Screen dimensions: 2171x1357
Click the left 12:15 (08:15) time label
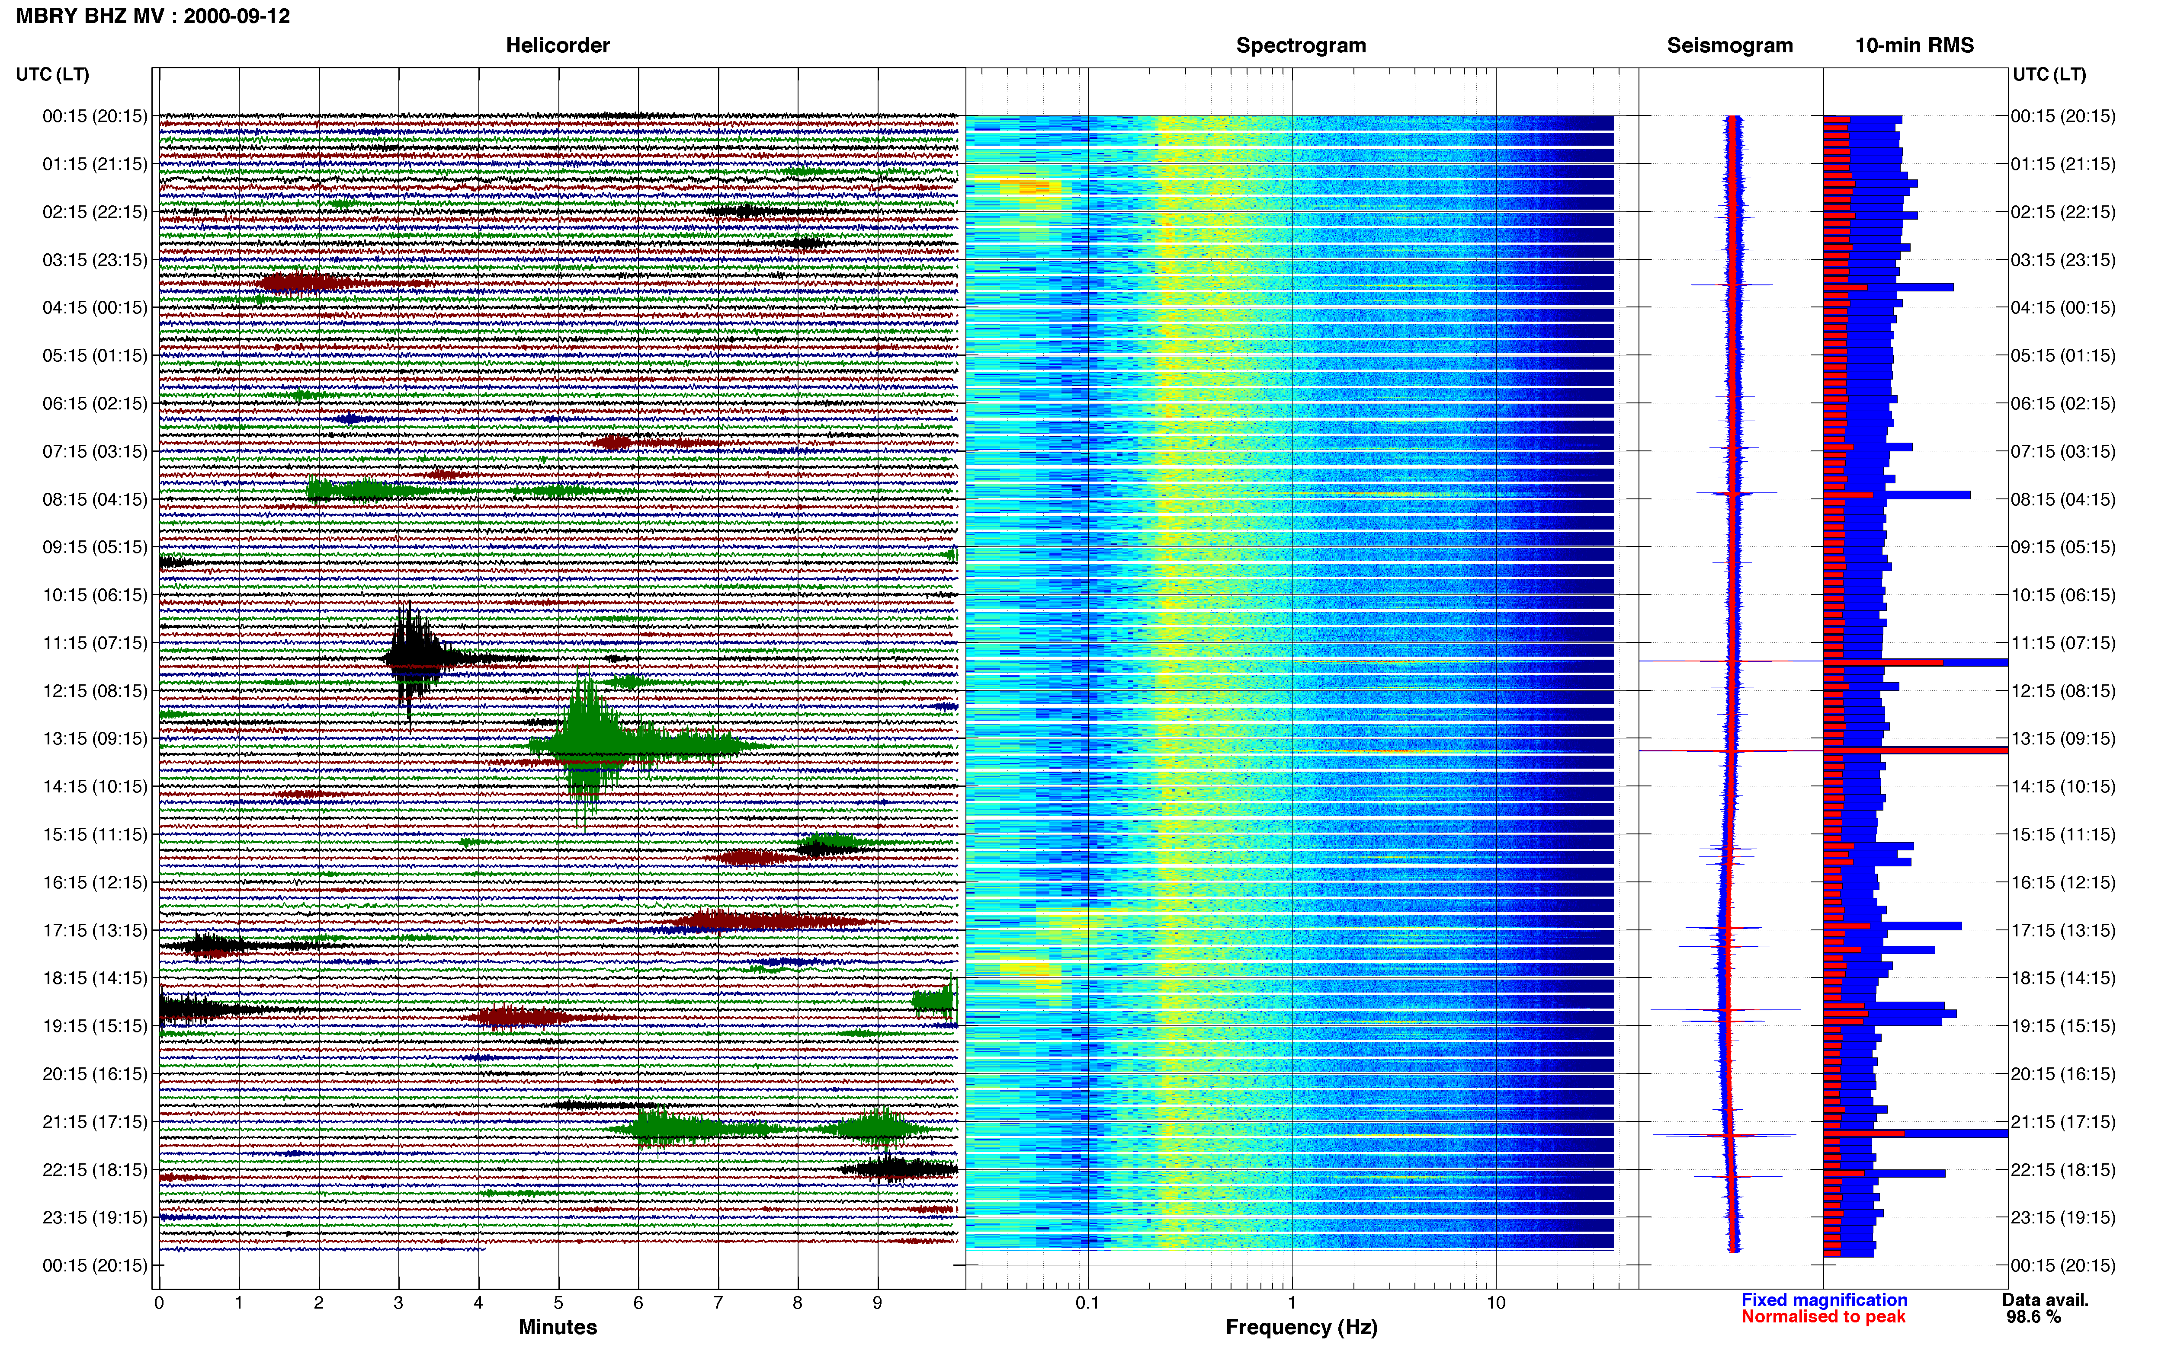click(95, 691)
